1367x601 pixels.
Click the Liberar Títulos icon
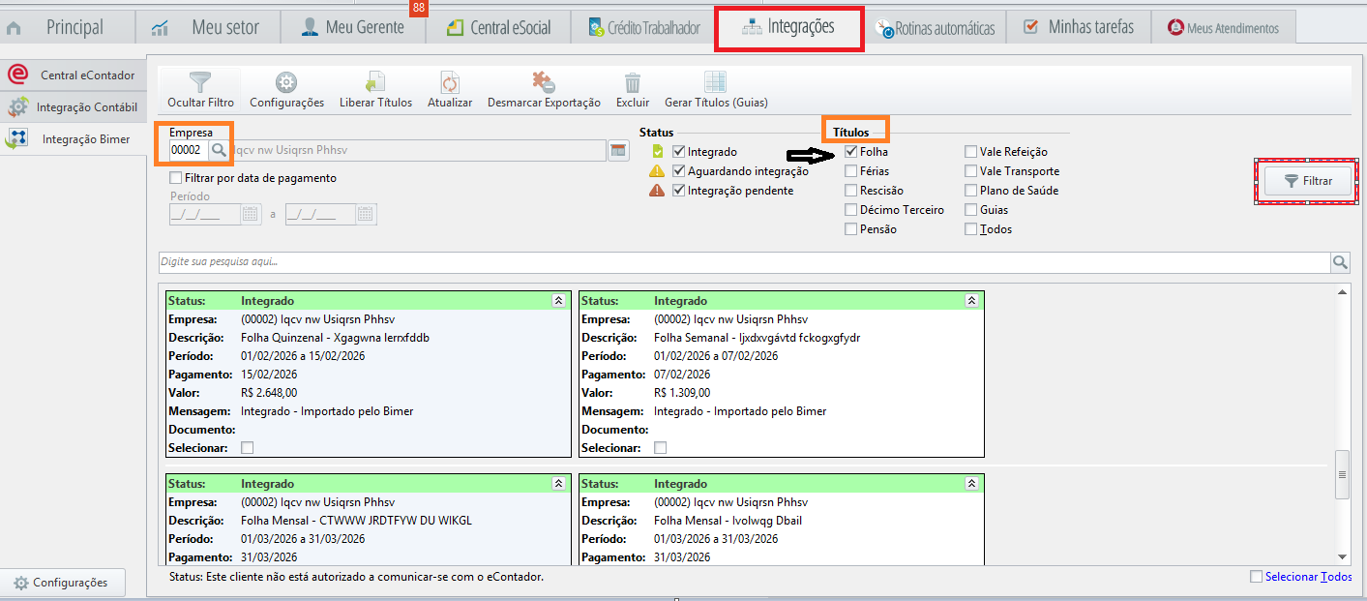click(x=375, y=82)
